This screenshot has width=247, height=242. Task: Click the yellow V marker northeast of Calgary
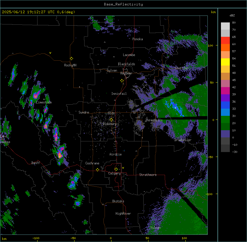[123, 168]
